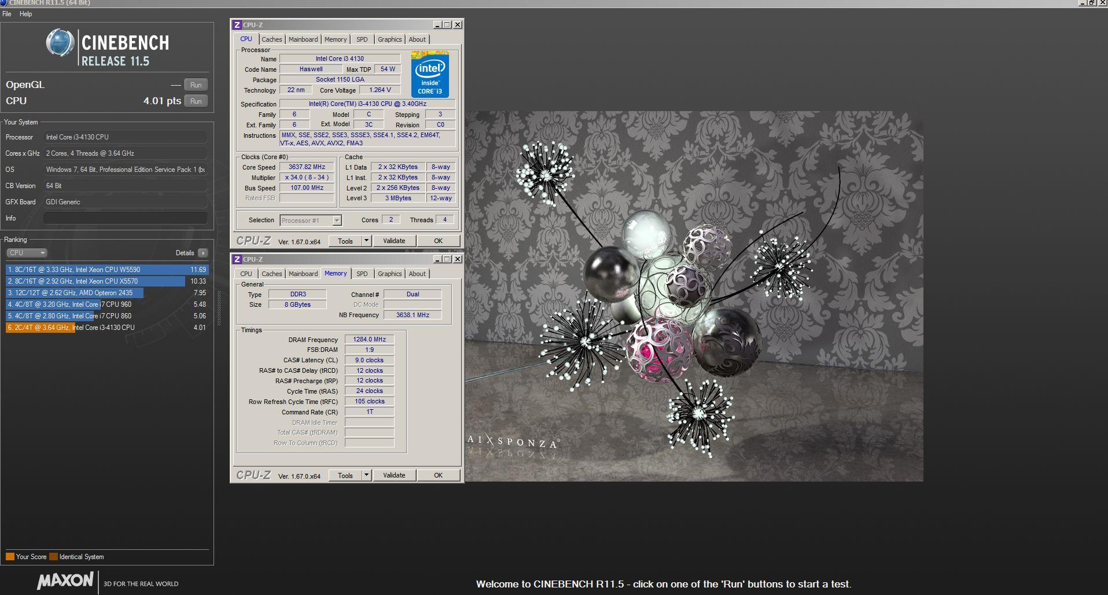
Task: Open the File menu in Cinebench
Action: tap(7, 14)
